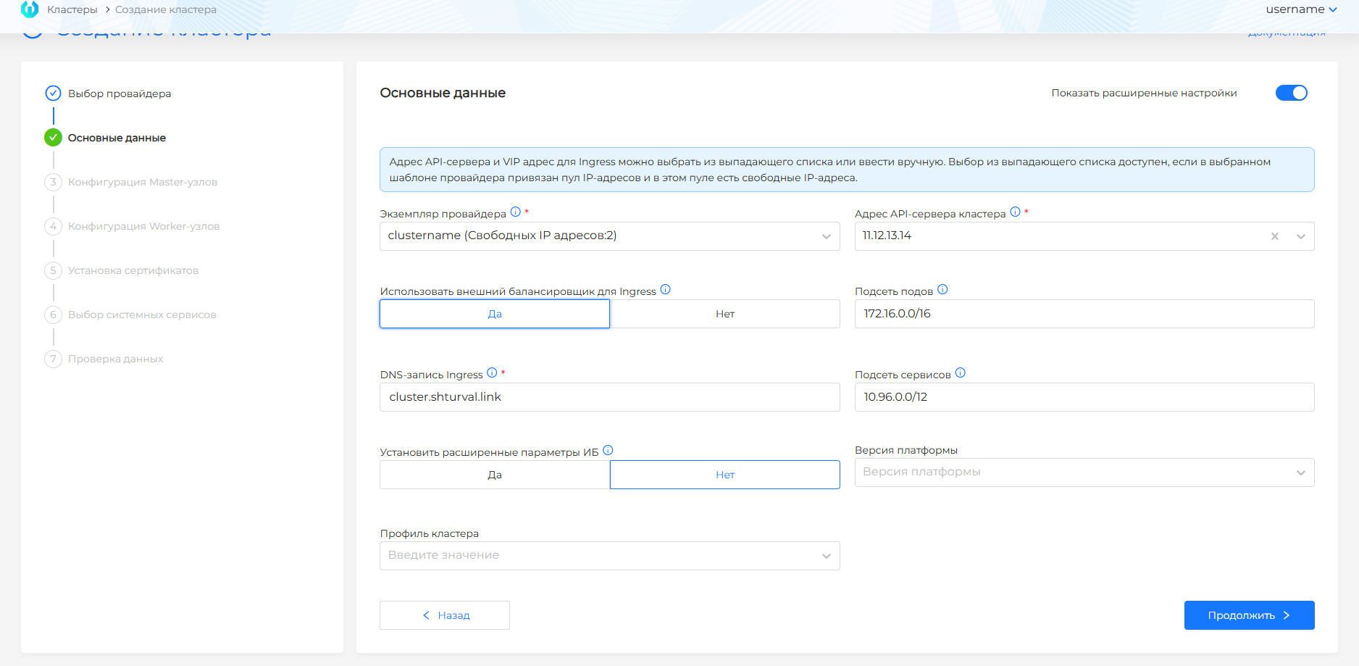Go to Выбор системных сервисов step
Screen dimensions: 1359x666
coord(142,315)
